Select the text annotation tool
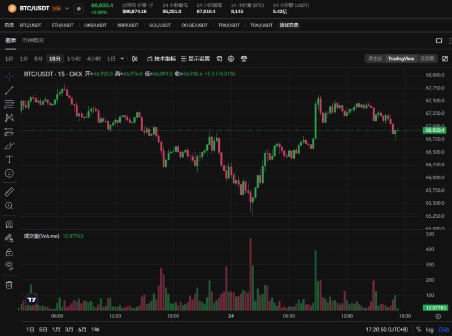 [x=9, y=160]
